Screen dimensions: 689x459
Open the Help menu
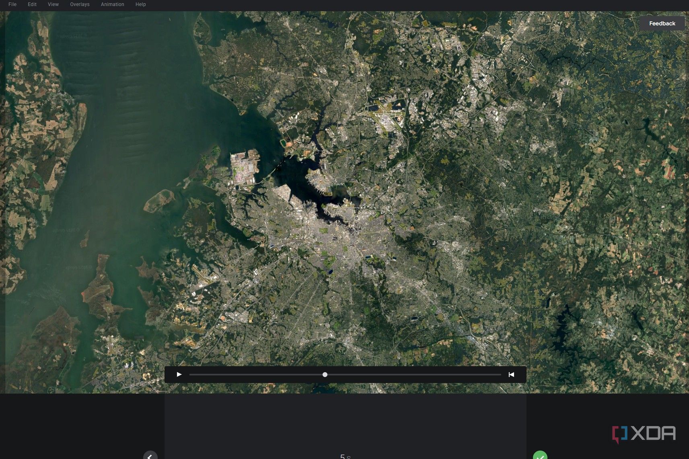point(141,4)
